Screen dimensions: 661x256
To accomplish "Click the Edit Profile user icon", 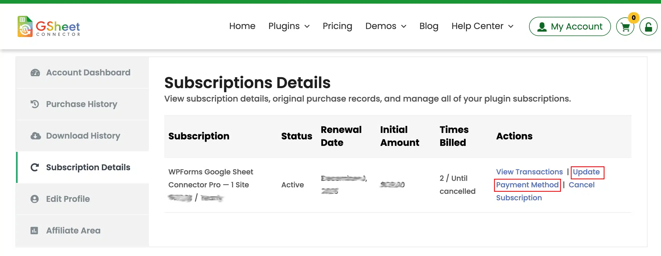I will point(34,199).
